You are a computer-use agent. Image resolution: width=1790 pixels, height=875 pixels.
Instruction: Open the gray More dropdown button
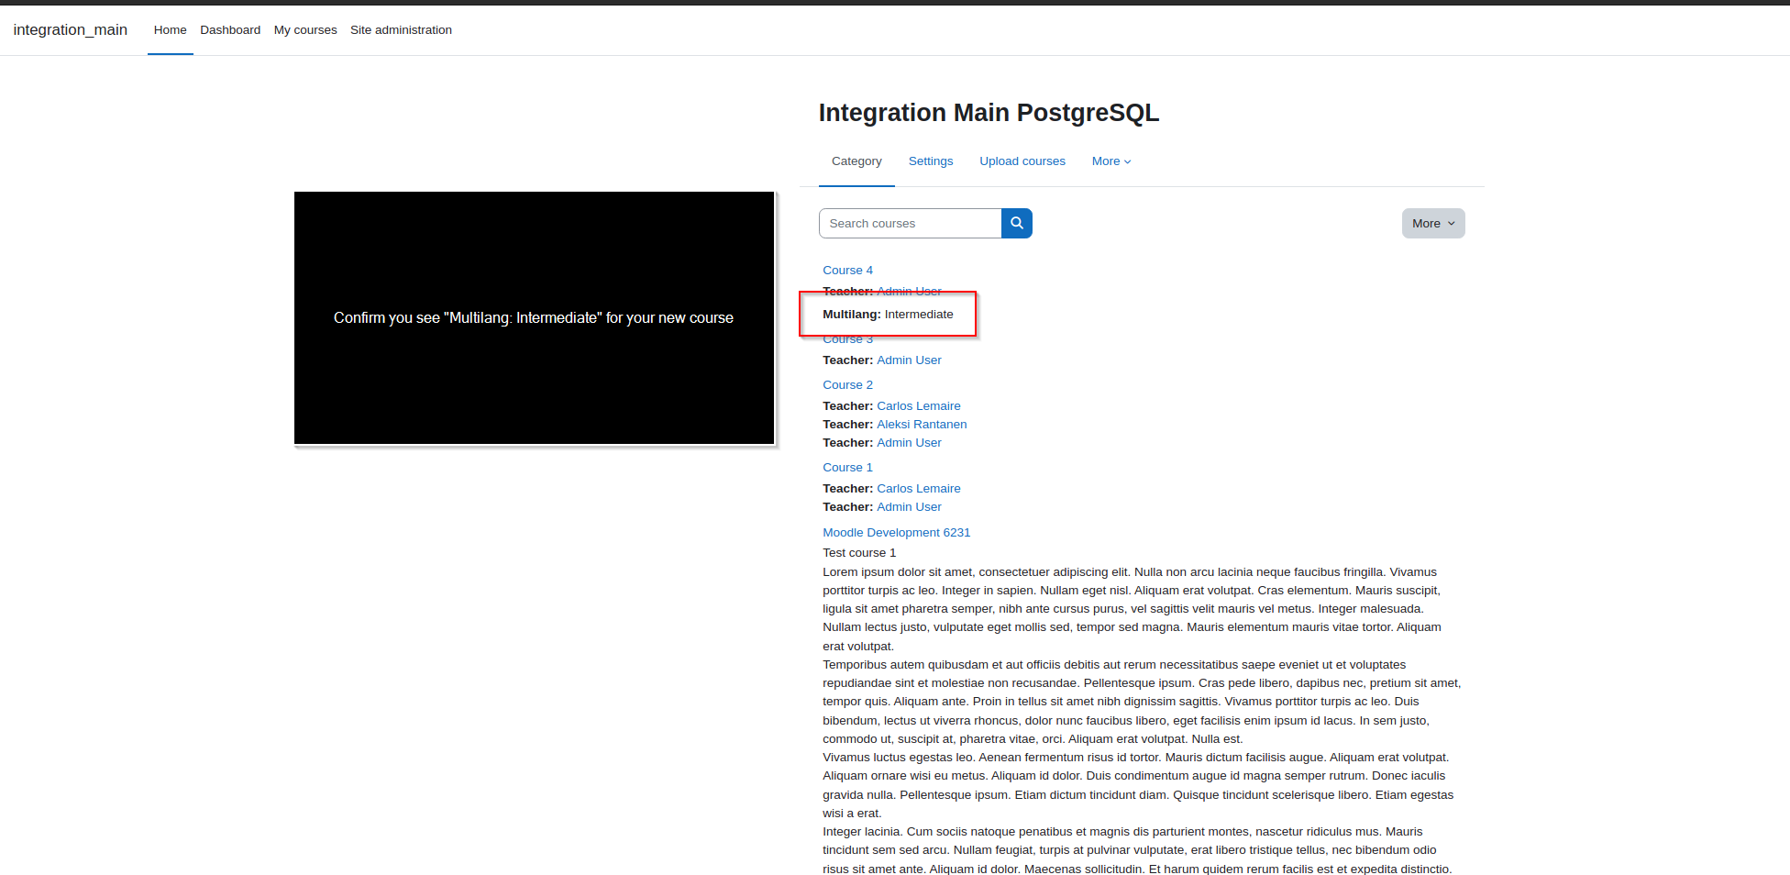pyautogui.click(x=1433, y=223)
